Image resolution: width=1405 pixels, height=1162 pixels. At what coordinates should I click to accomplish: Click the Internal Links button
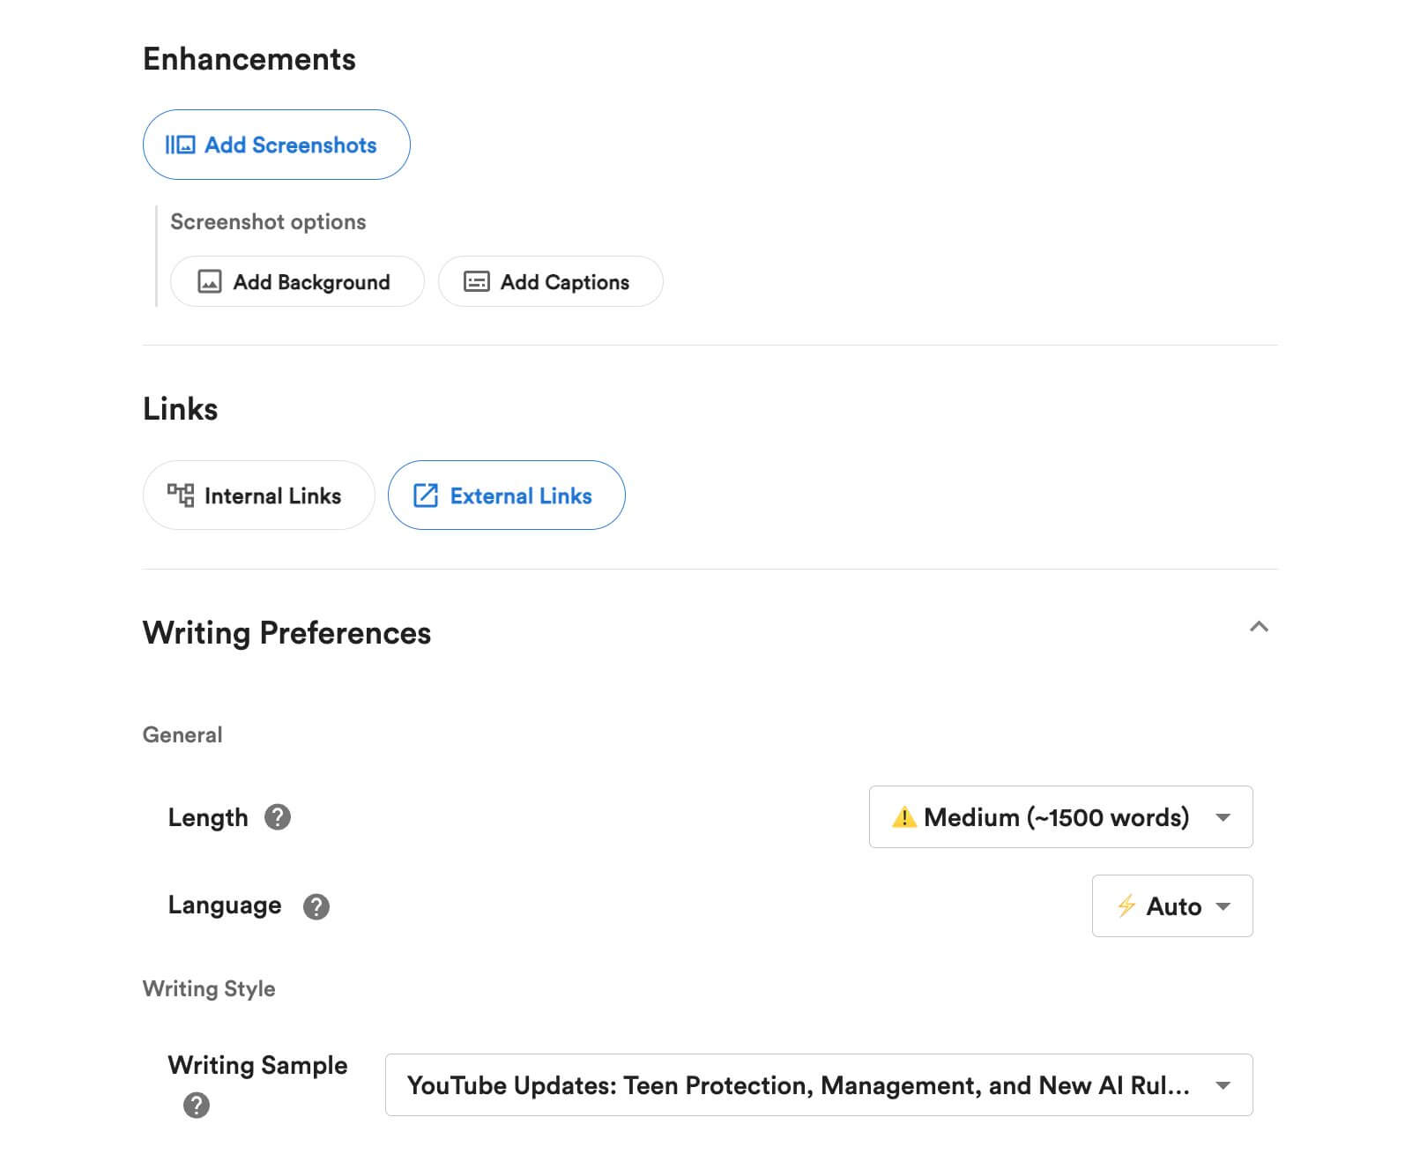(258, 495)
